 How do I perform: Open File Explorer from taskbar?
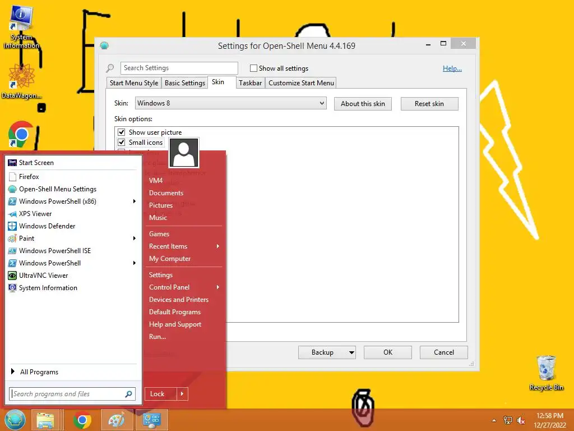click(45, 420)
